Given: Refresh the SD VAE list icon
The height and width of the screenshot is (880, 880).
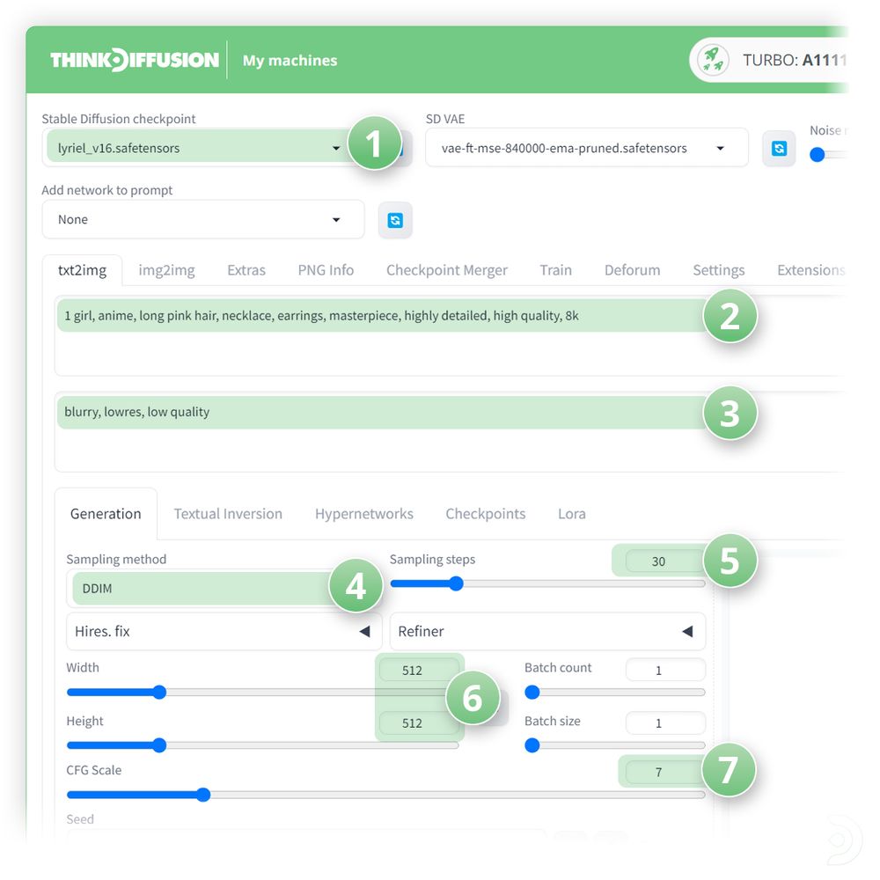Looking at the screenshot, I should 779,148.
